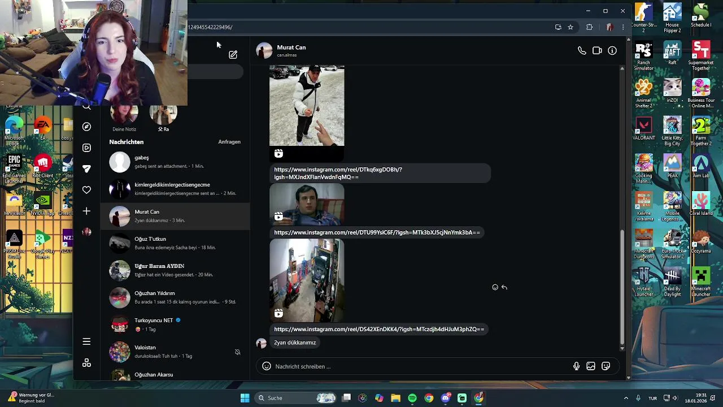Screen dimensions: 723x407
Task: Play the man on couch reel thumbnail
Action: click(x=307, y=204)
